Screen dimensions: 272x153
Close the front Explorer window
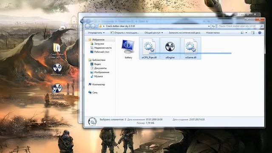[260, 19]
